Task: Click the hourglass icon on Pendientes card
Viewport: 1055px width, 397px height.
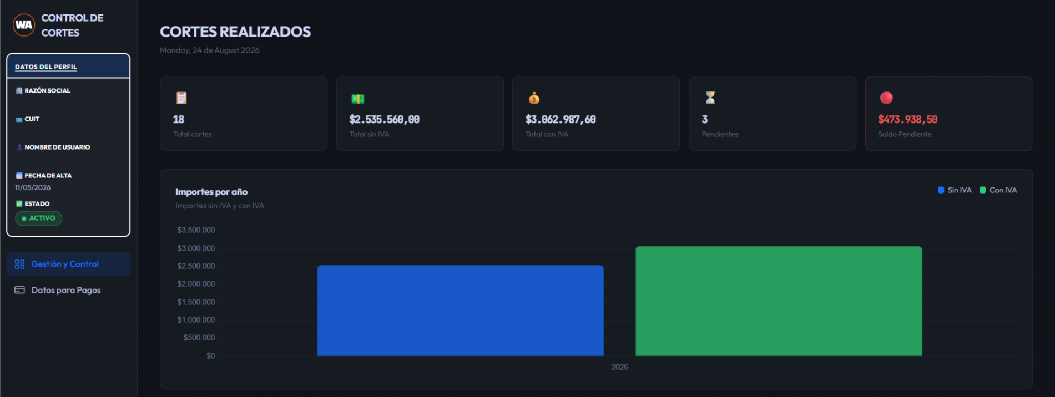Action: 710,98
